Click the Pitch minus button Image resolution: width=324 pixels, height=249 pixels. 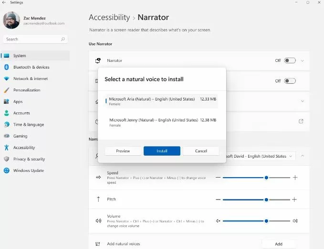pos(218,199)
